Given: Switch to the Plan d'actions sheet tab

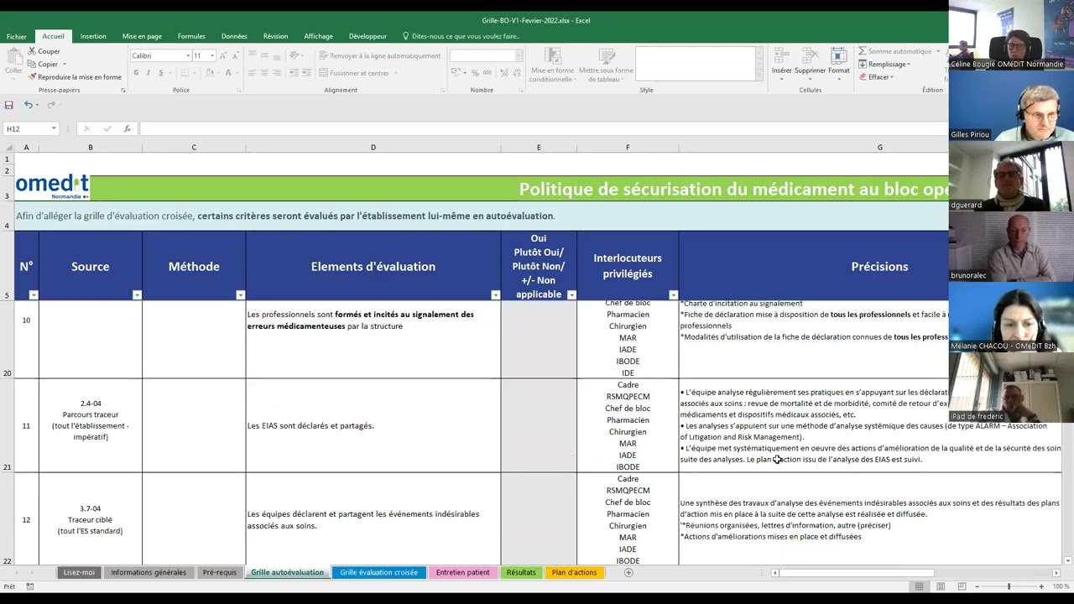Looking at the screenshot, I should [x=574, y=573].
